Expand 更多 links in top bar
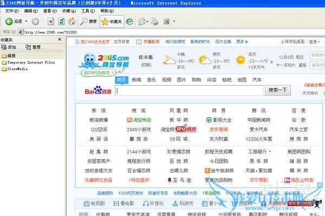 coord(242,42)
